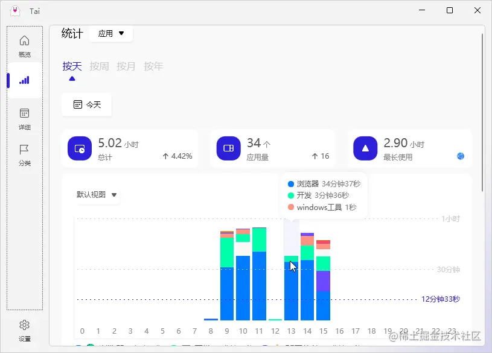Click the Tai app logo in title bar

14,10
